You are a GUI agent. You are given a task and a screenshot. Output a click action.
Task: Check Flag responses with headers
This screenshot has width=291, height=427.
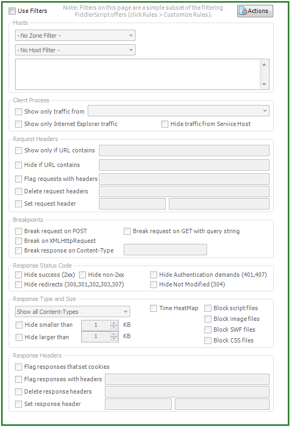(x=18, y=379)
